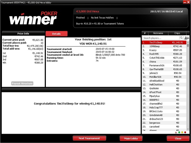
Task: Click the clear-tag icon left of green dot
Action: pos(176,132)
